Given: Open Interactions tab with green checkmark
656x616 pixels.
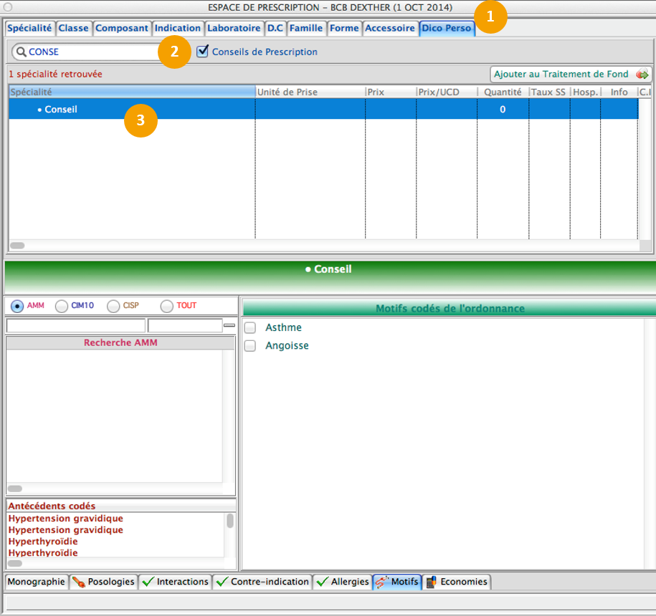Looking at the screenshot, I should coord(148,582).
